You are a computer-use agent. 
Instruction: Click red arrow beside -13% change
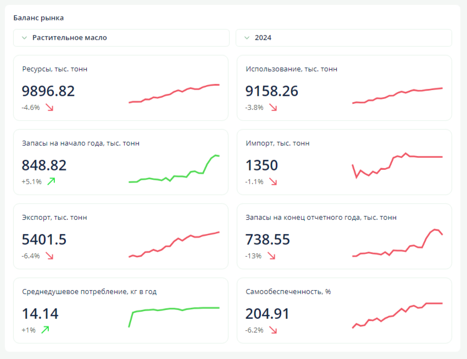(271, 256)
